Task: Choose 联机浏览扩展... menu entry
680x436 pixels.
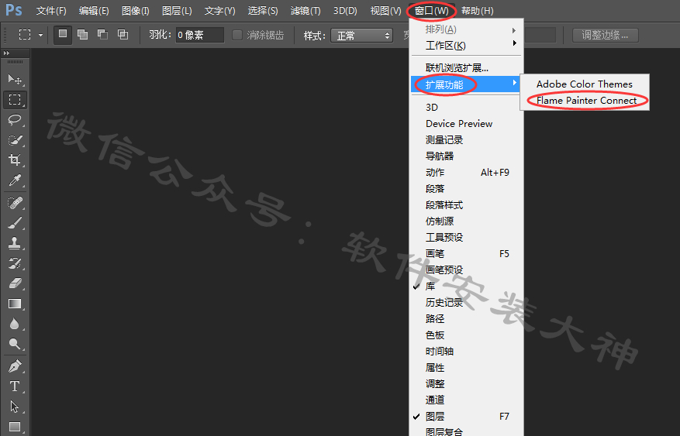Action: pyautogui.click(x=466, y=68)
